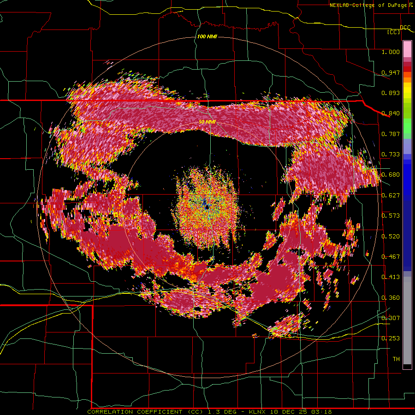Select the 0.733 legend value

pyautogui.click(x=391, y=154)
